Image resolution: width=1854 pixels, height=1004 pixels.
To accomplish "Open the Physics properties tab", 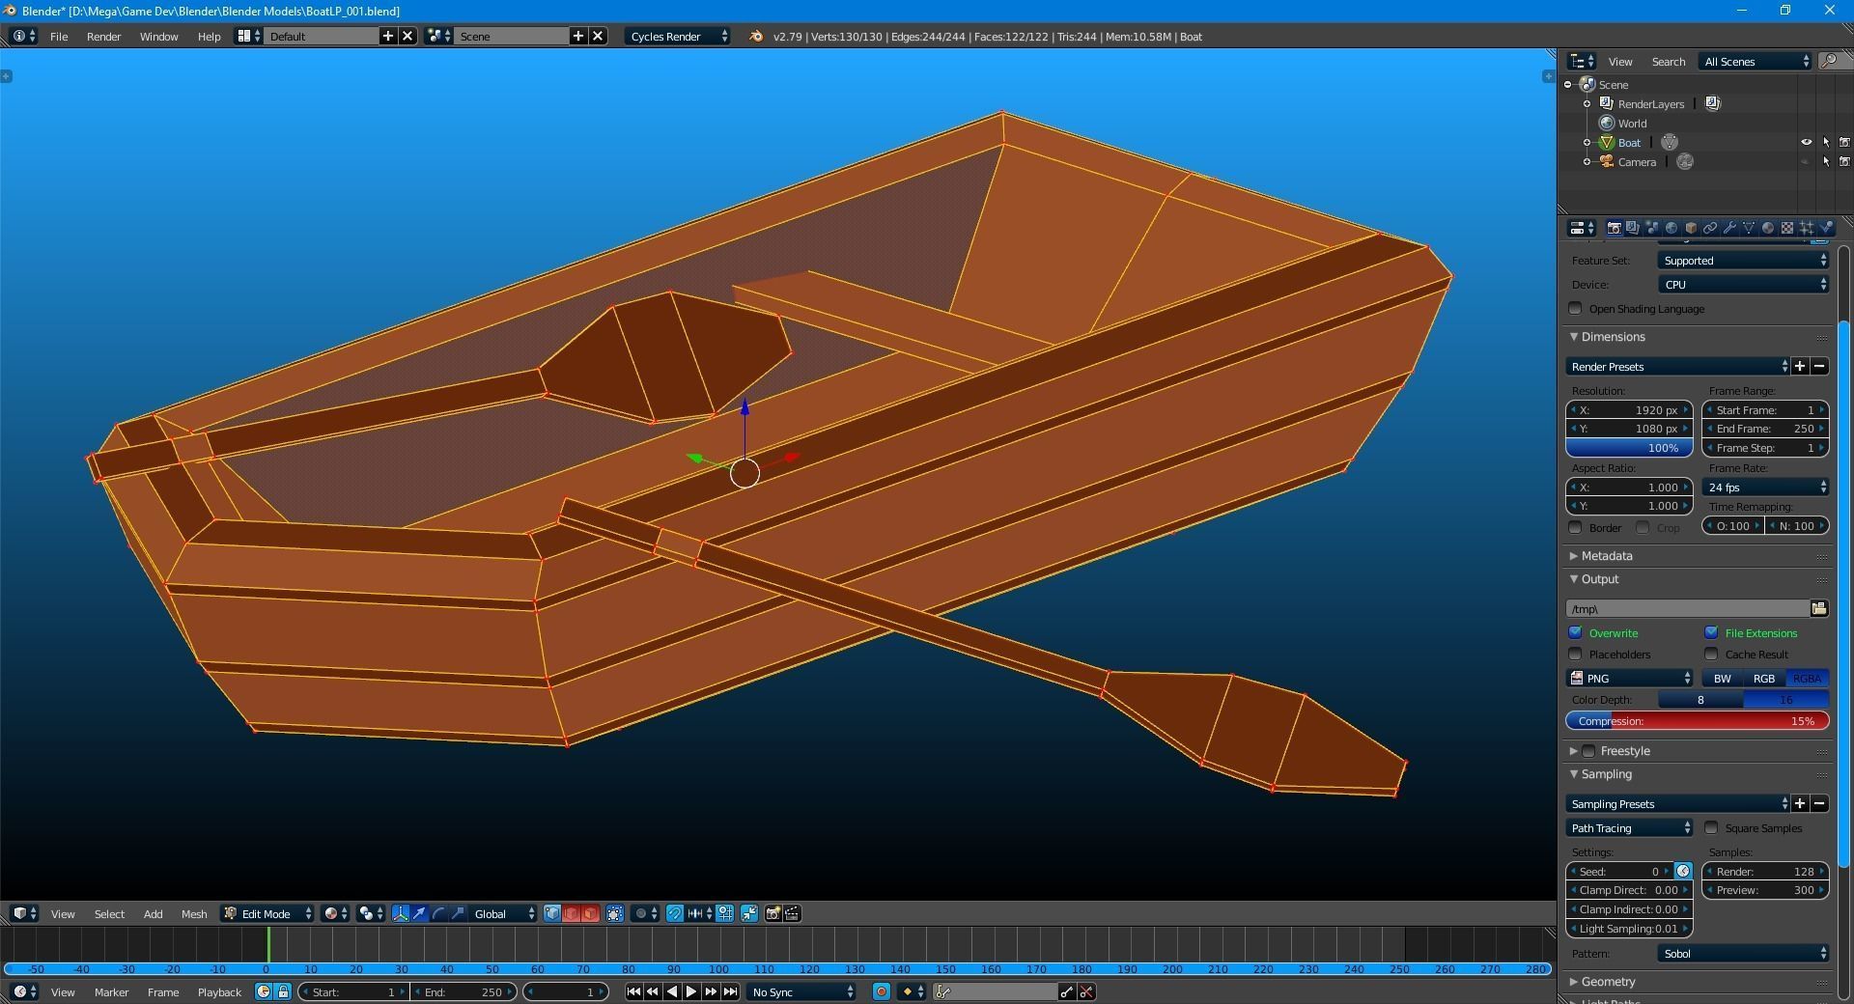I will pyautogui.click(x=1825, y=228).
